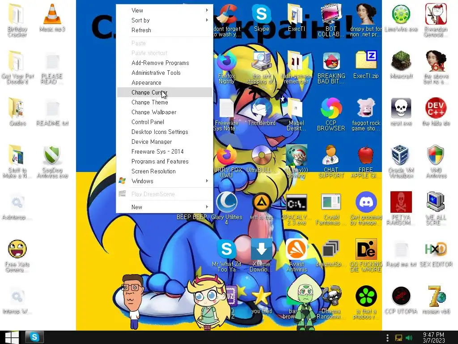This screenshot has width=458, height=344.
Task: Open the russian vb6 icon
Action: pos(436,296)
